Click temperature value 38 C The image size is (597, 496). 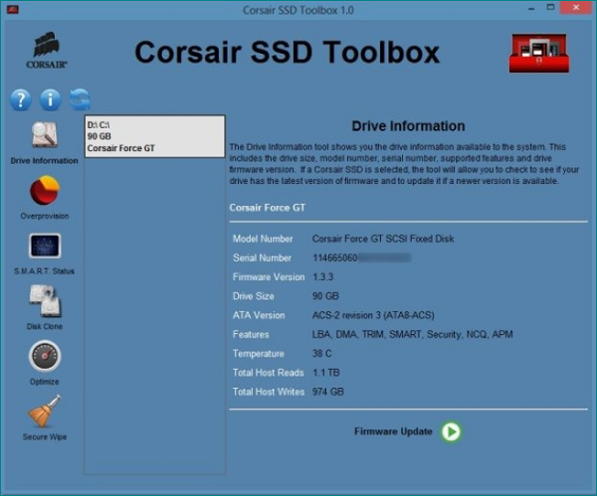click(321, 353)
